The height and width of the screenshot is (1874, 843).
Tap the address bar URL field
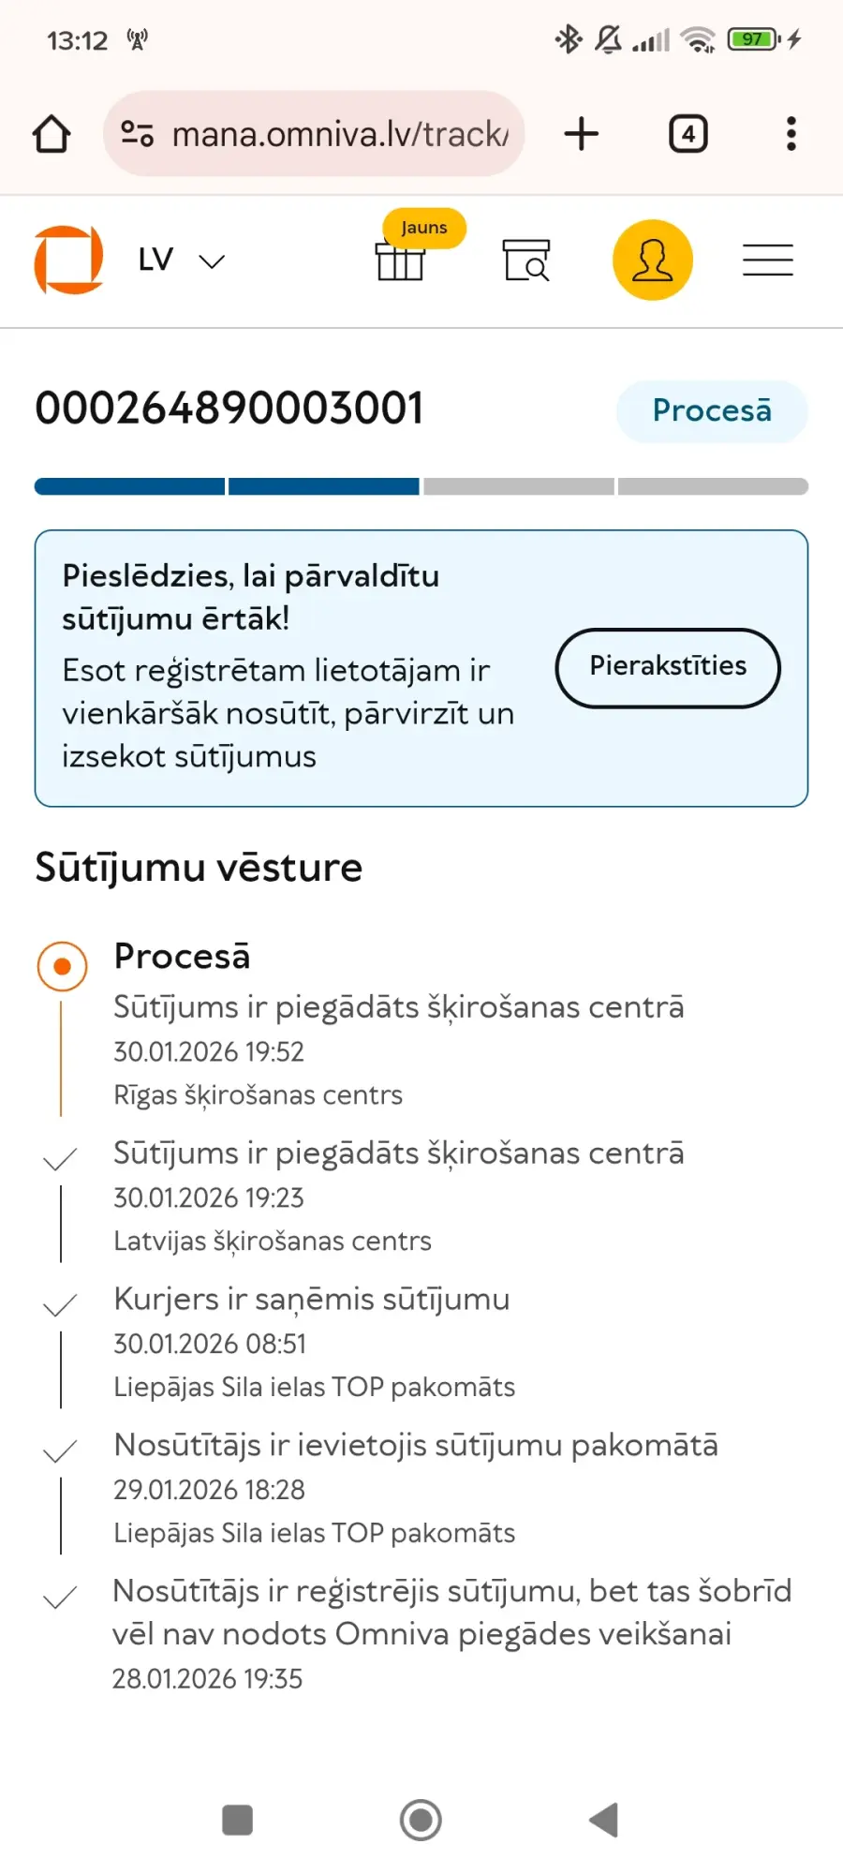click(339, 134)
